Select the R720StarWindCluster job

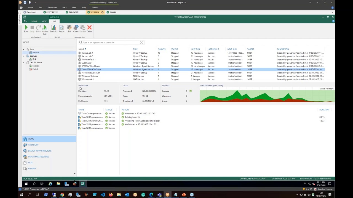(201, 66)
